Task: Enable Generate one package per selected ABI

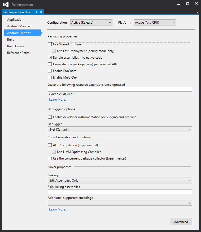Action: coord(50,64)
